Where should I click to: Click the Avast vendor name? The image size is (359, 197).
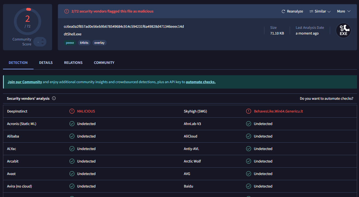(11, 174)
